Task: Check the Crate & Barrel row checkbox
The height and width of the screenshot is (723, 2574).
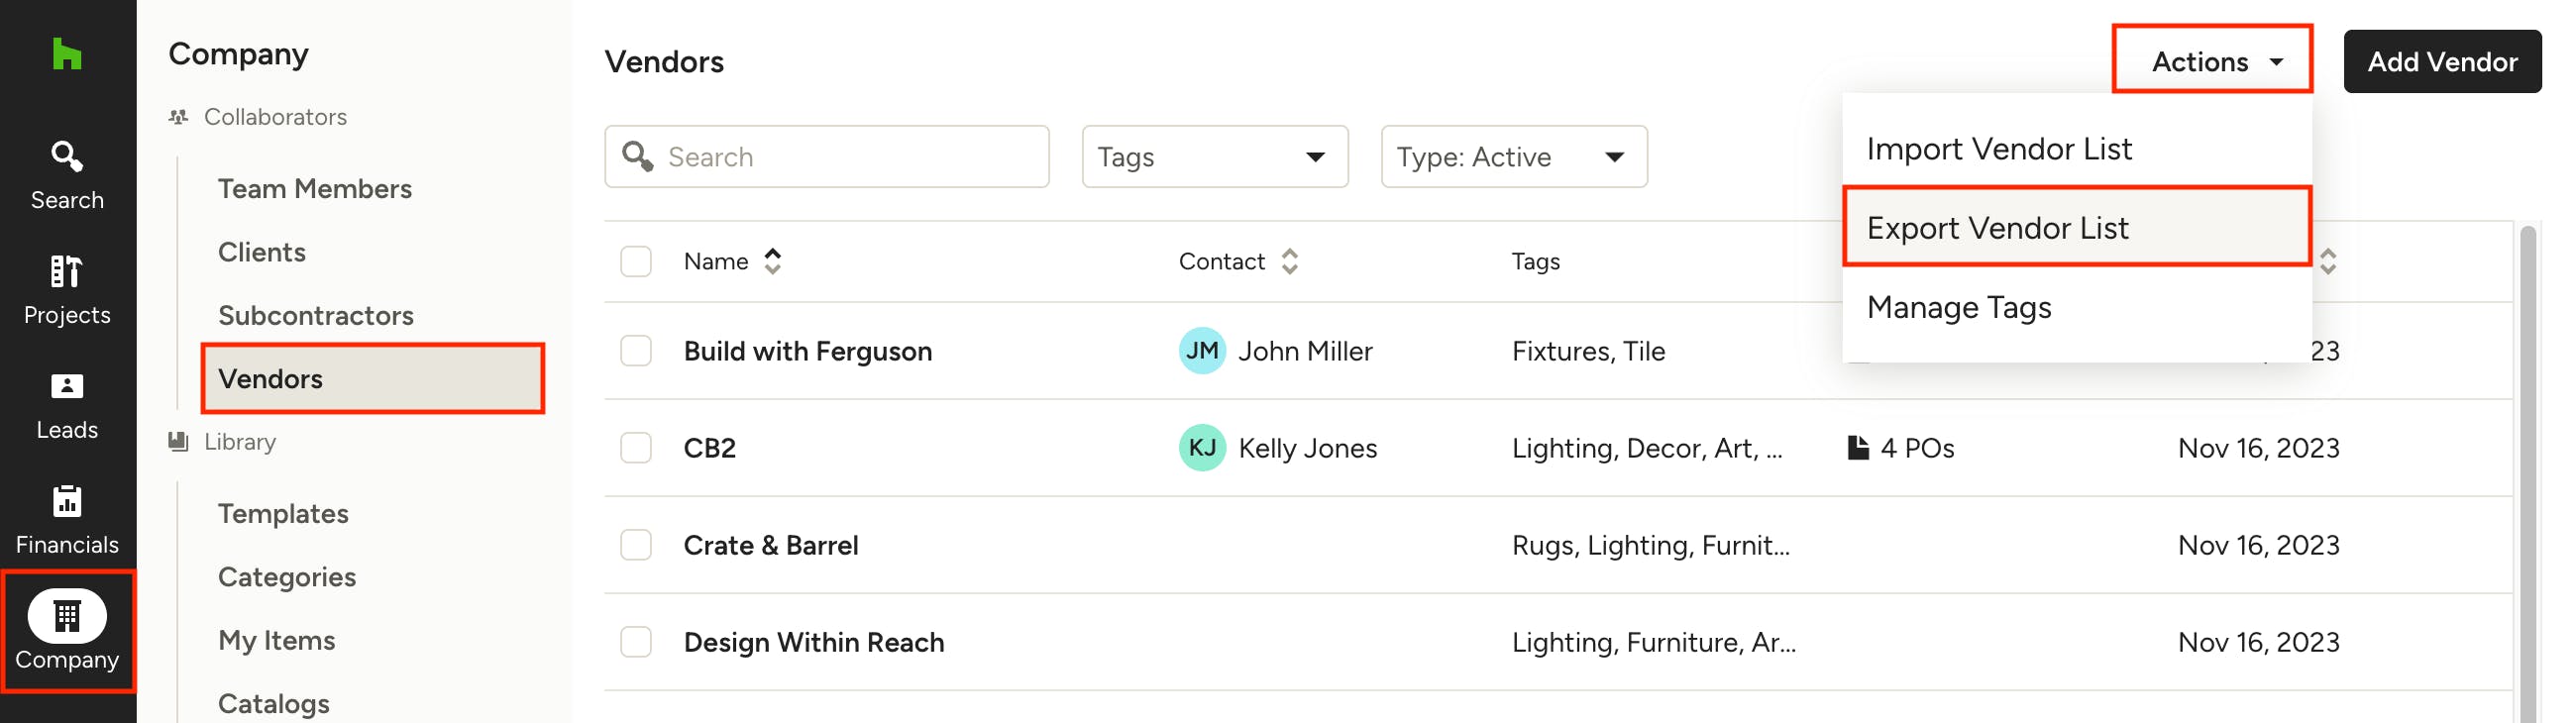Action: pos(635,546)
